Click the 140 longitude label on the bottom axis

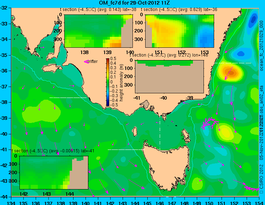coord(86,203)
